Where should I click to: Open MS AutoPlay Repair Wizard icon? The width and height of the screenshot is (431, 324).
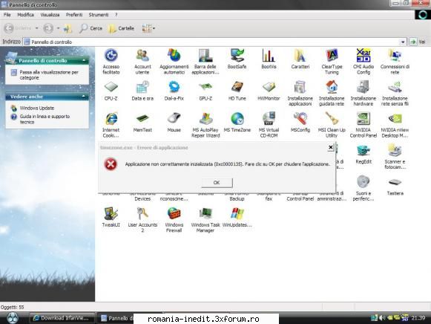205,125
